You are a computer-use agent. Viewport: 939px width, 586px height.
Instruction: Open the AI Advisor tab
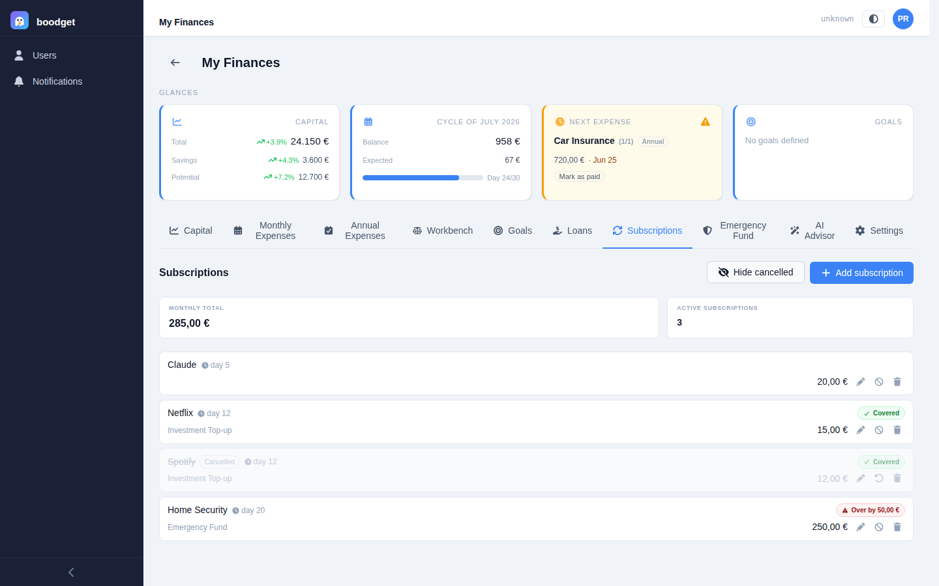tap(812, 230)
